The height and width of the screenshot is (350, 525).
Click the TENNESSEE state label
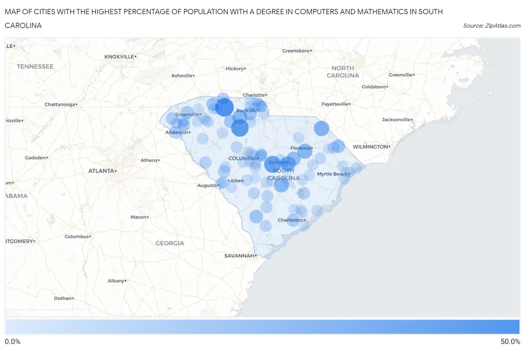pyautogui.click(x=35, y=66)
